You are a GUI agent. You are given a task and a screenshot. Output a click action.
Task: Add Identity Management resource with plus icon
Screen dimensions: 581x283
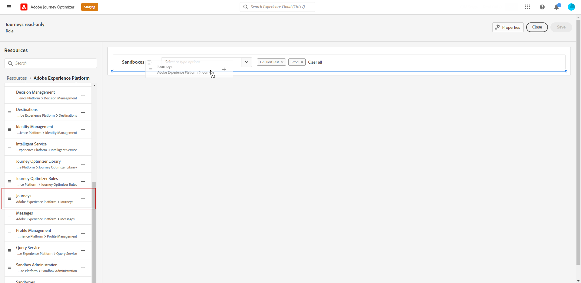coord(83,130)
